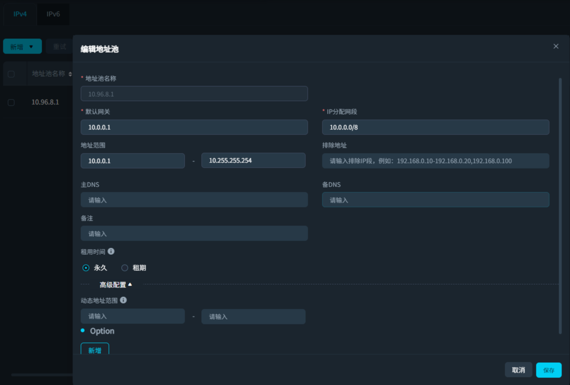Click the table's horizontal scrollbar at the bottom

coord(42,375)
